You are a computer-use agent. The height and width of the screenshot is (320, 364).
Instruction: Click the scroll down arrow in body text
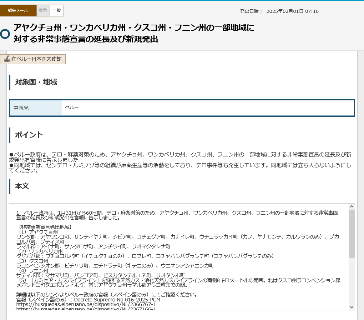pyautogui.click(x=352, y=307)
